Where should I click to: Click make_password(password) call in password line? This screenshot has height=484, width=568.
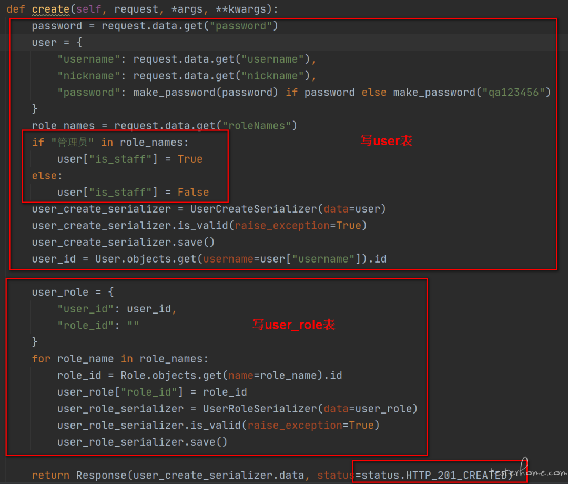pos(206,93)
